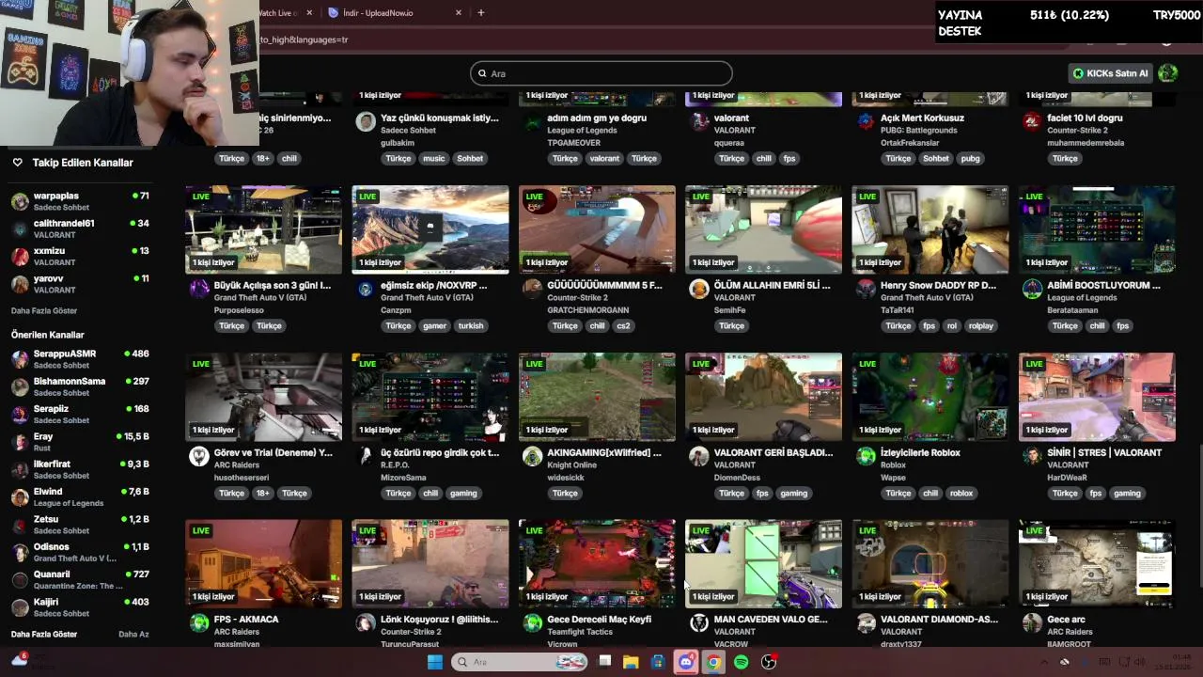Click the 18+ tag under Görev ve Trial stream
The height and width of the screenshot is (677, 1203).
(x=262, y=493)
